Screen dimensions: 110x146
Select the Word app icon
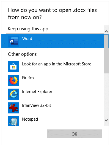pos(13,41)
